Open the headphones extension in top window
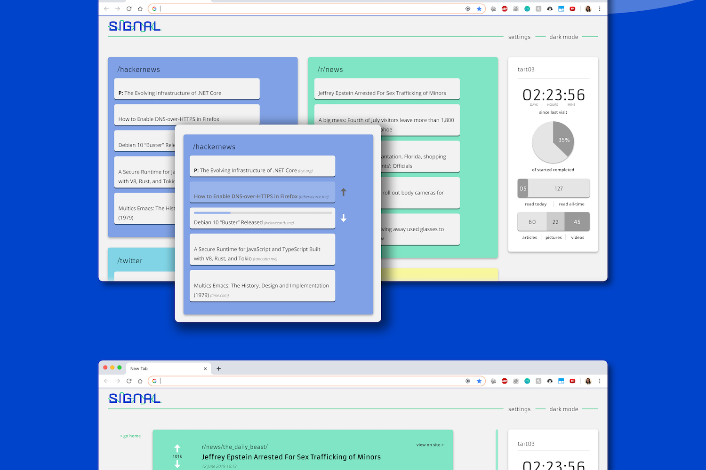The height and width of the screenshot is (470, 706). [550, 9]
